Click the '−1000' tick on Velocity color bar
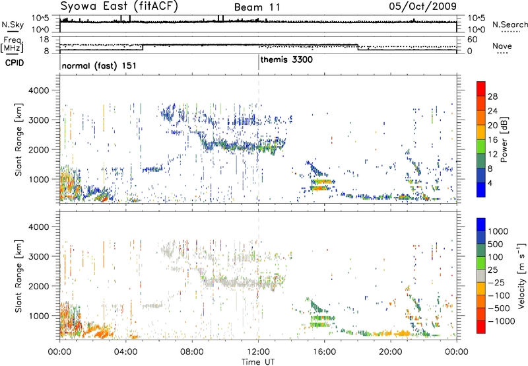 pos(502,321)
